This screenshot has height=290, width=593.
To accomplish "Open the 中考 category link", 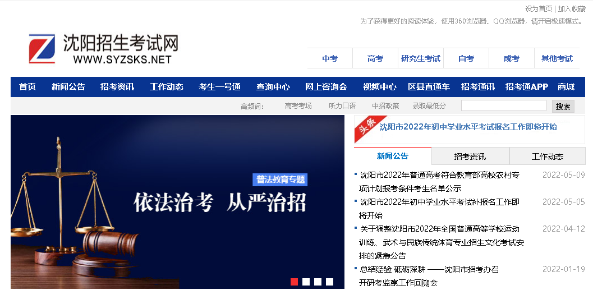I will click(330, 58).
